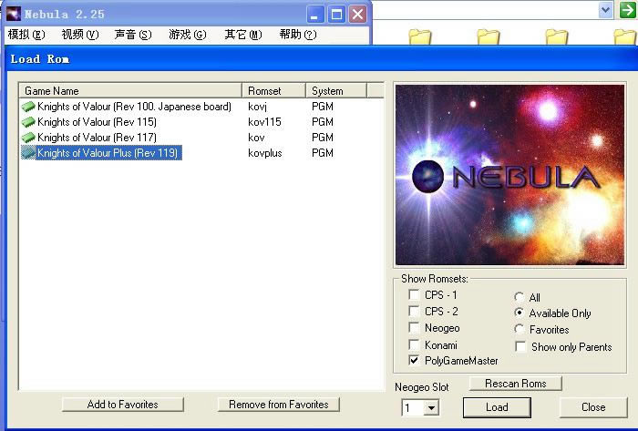
Task: Open the 视频(V) menu
Action: (x=79, y=35)
